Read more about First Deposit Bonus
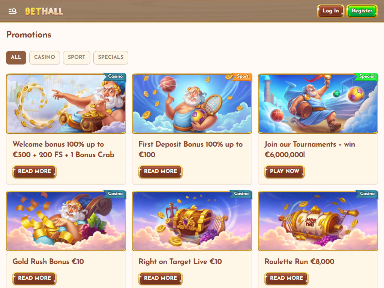This screenshot has height=288, width=384. (160, 171)
